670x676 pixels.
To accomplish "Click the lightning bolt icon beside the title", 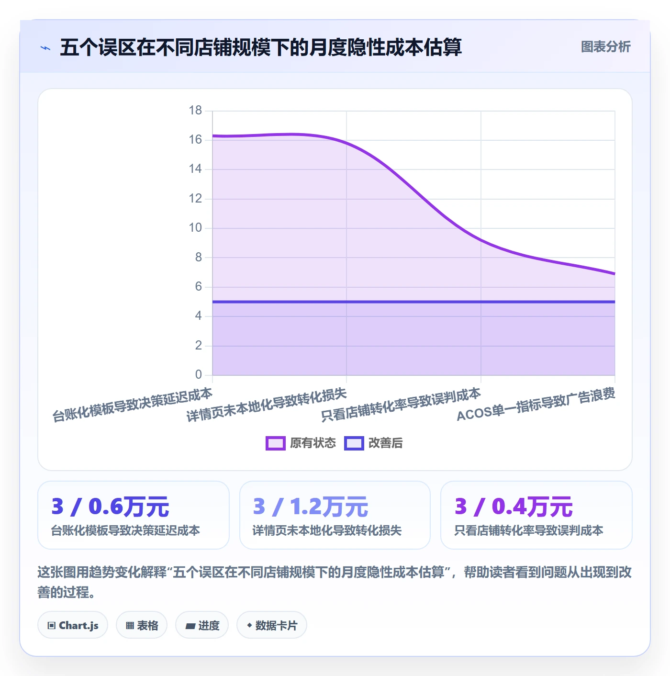I will pyautogui.click(x=45, y=48).
